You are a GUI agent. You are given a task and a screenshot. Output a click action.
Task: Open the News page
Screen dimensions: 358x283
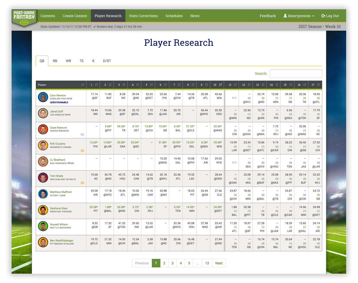[195, 16]
